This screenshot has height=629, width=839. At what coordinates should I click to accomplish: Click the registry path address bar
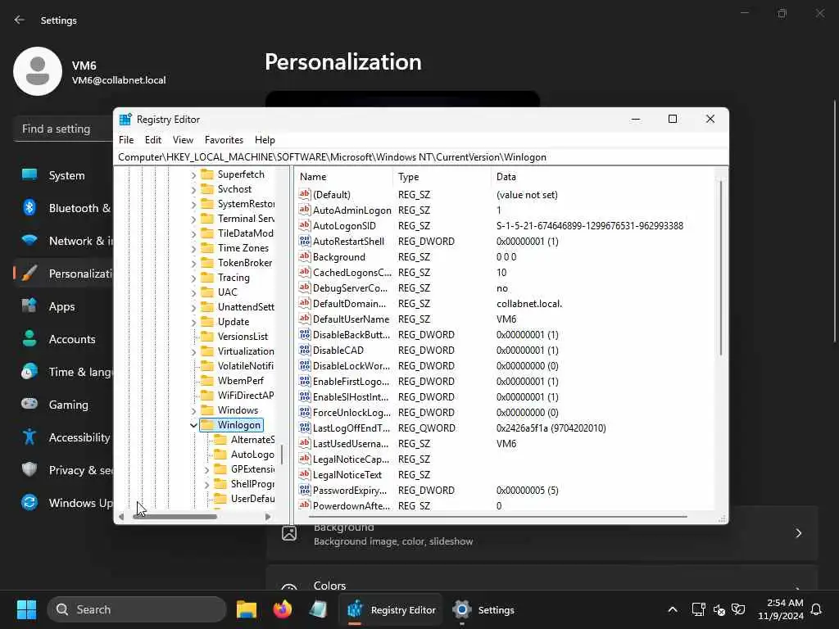tap(421, 157)
